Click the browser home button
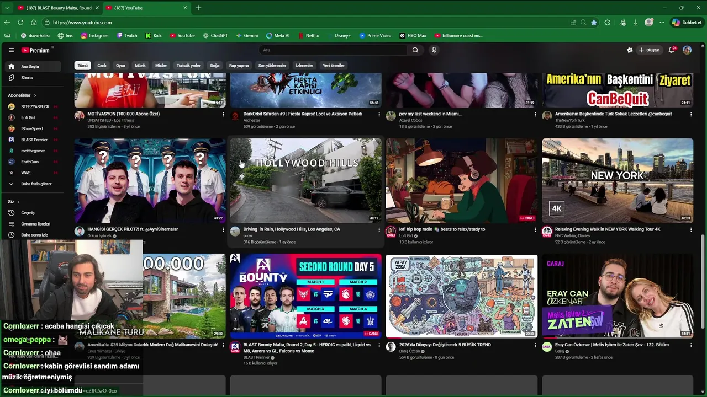707x397 pixels. click(34, 23)
